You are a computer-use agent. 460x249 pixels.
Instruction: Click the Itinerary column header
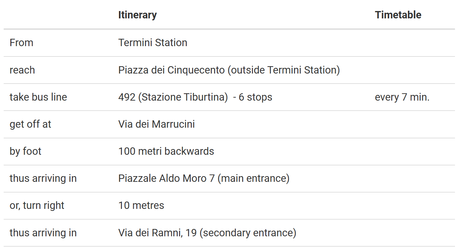pyautogui.click(x=137, y=15)
